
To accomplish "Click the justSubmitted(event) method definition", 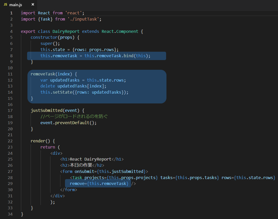I will pos(57,110).
